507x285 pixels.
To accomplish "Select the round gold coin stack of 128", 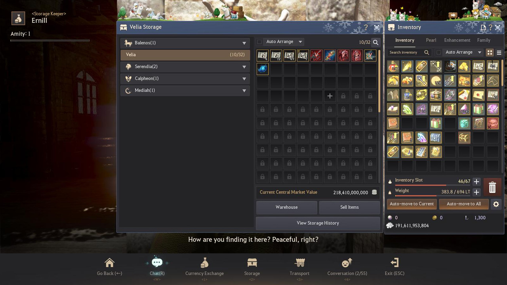I will pyautogui.click(x=436, y=81).
